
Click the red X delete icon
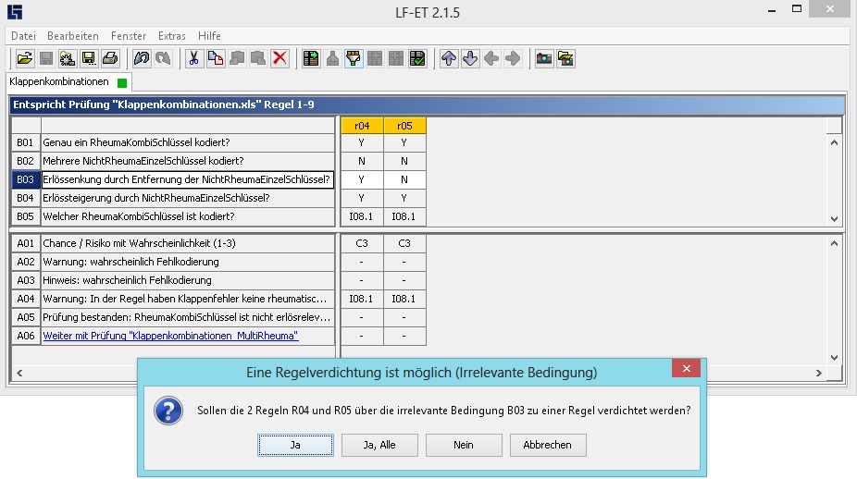coord(279,58)
